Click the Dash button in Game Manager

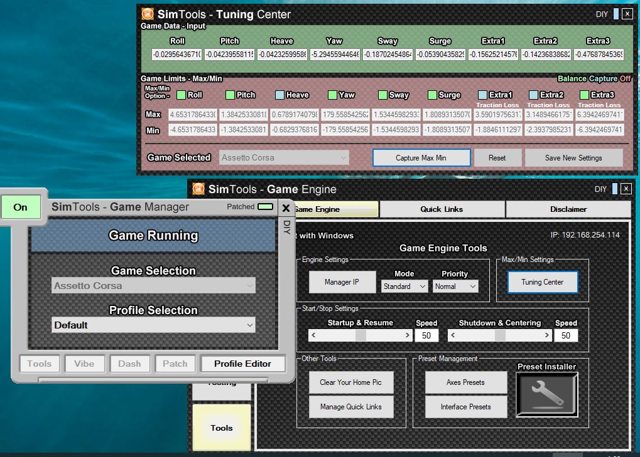click(129, 364)
